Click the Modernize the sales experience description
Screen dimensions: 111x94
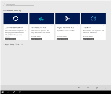(x=93, y=32)
